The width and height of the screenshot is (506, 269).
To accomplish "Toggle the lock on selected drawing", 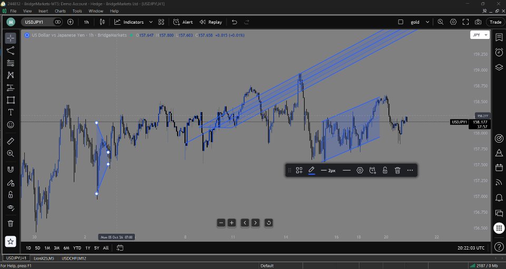I will coord(385,171).
